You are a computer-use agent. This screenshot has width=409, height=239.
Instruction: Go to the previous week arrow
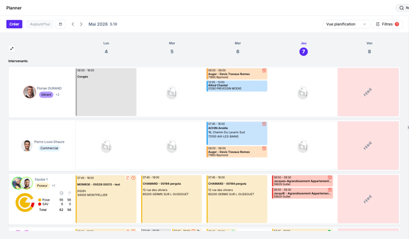pyautogui.click(x=73, y=24)
